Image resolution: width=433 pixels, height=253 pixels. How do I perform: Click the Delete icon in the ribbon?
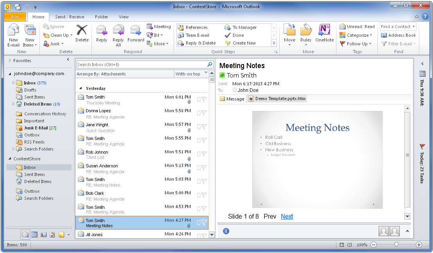[x=82, y=31]
